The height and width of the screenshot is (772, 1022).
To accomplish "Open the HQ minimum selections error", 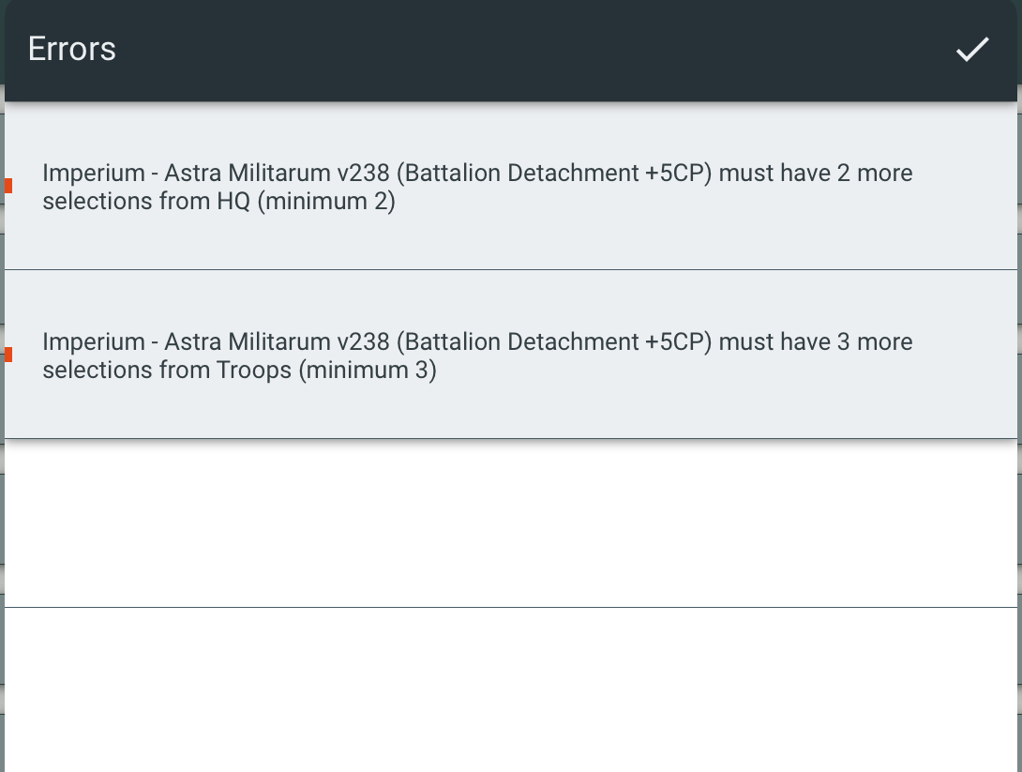I will click(511, 186).
